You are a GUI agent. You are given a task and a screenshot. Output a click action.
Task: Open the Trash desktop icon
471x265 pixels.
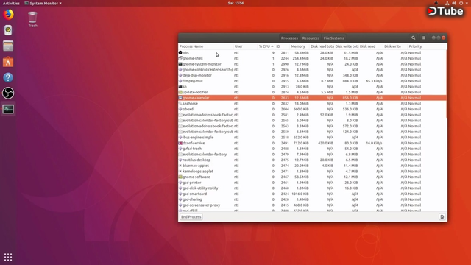32,19
